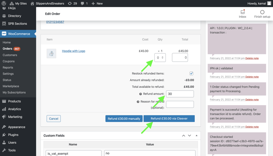
Task: Click the Refund amount field
Action: [180, 94]
